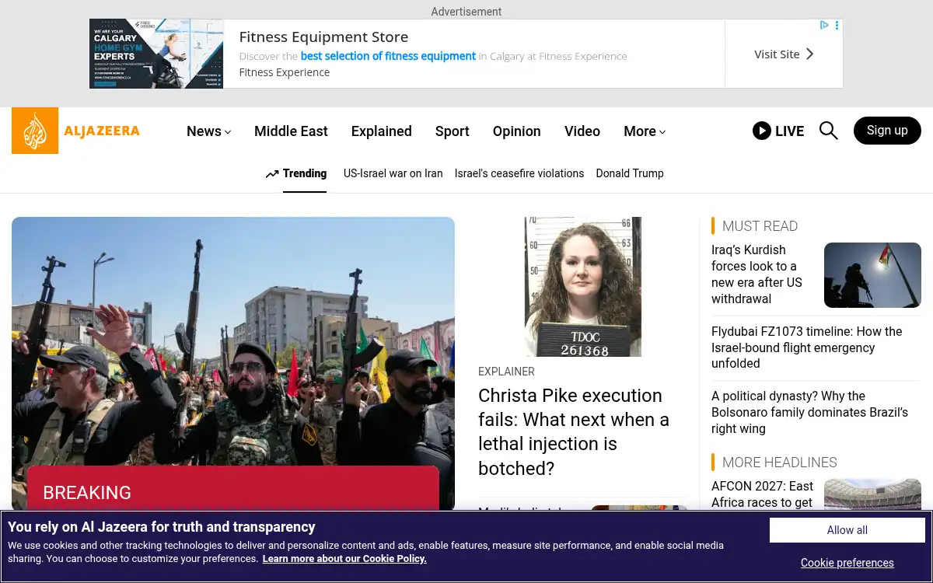Open the ad options dots icon
Viewport: 933px width, 583px height.
(x=837, y=26)
